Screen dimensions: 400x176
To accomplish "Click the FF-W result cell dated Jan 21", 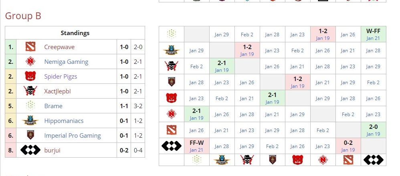I will click(196, 146).
